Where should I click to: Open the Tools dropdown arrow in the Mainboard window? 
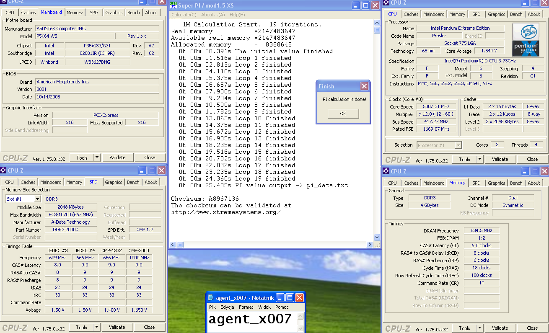[97, 157]
